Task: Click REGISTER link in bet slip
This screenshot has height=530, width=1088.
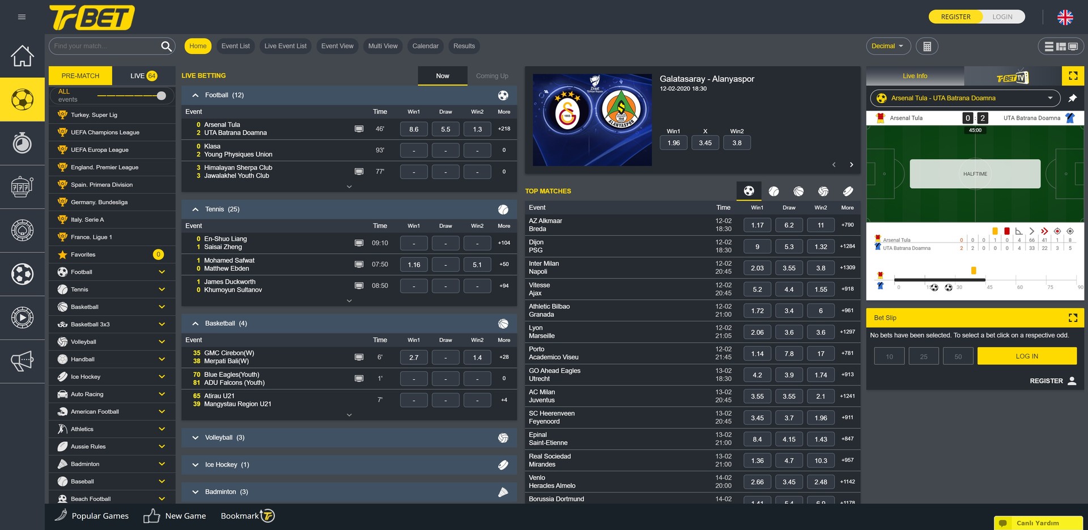Action: click(1053, 381)
